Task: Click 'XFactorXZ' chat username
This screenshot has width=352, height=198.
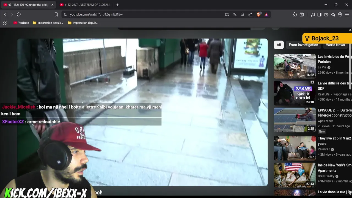Action: 13,122
